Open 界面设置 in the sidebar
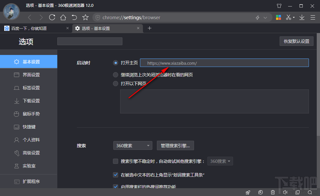 coord(29,74)
